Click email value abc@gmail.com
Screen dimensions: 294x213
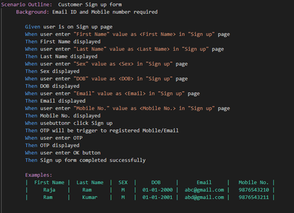[x=204, y=190]
